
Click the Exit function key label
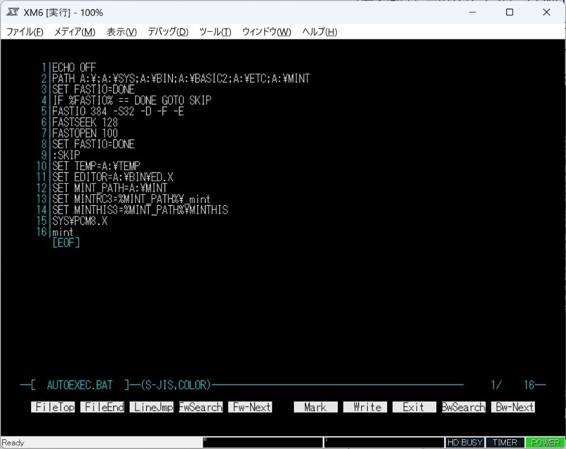414,407
